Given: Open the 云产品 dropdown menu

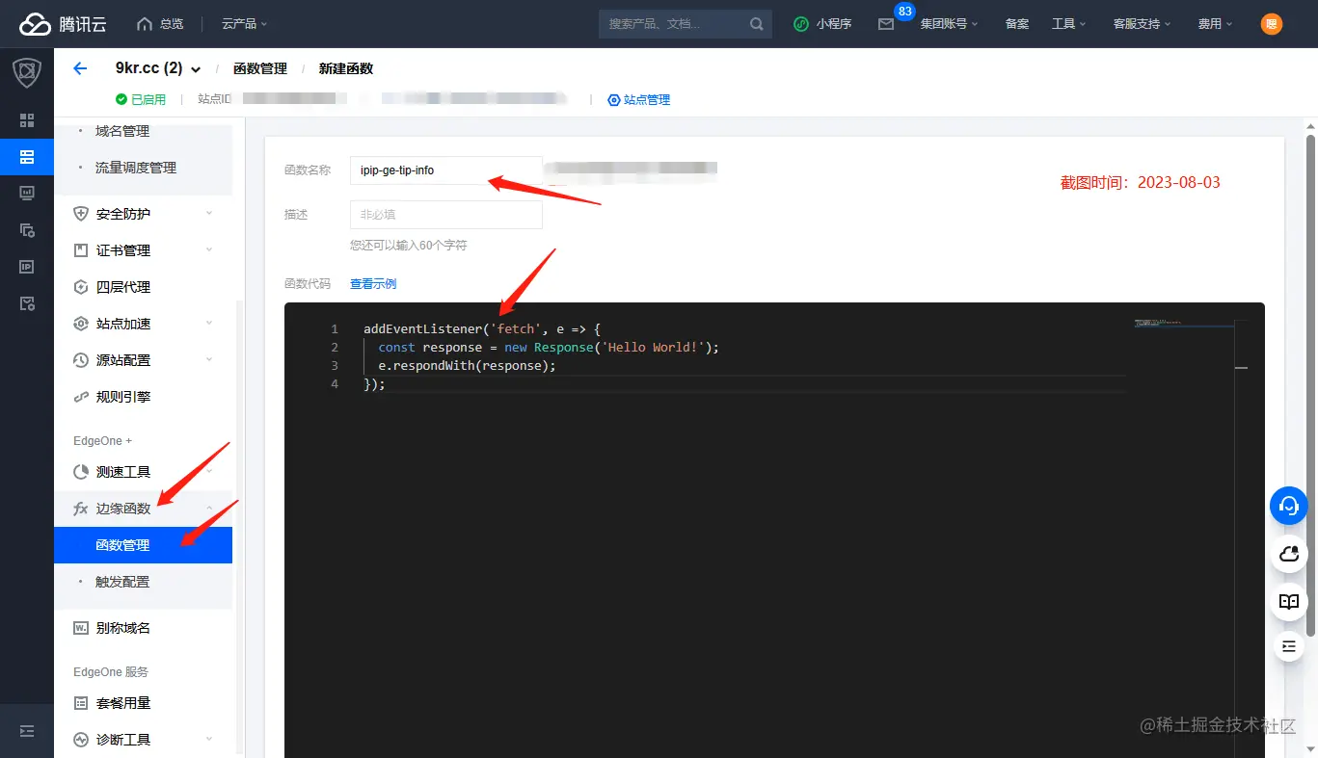Looking at the screenshot, I should click(x=245, y=24).
